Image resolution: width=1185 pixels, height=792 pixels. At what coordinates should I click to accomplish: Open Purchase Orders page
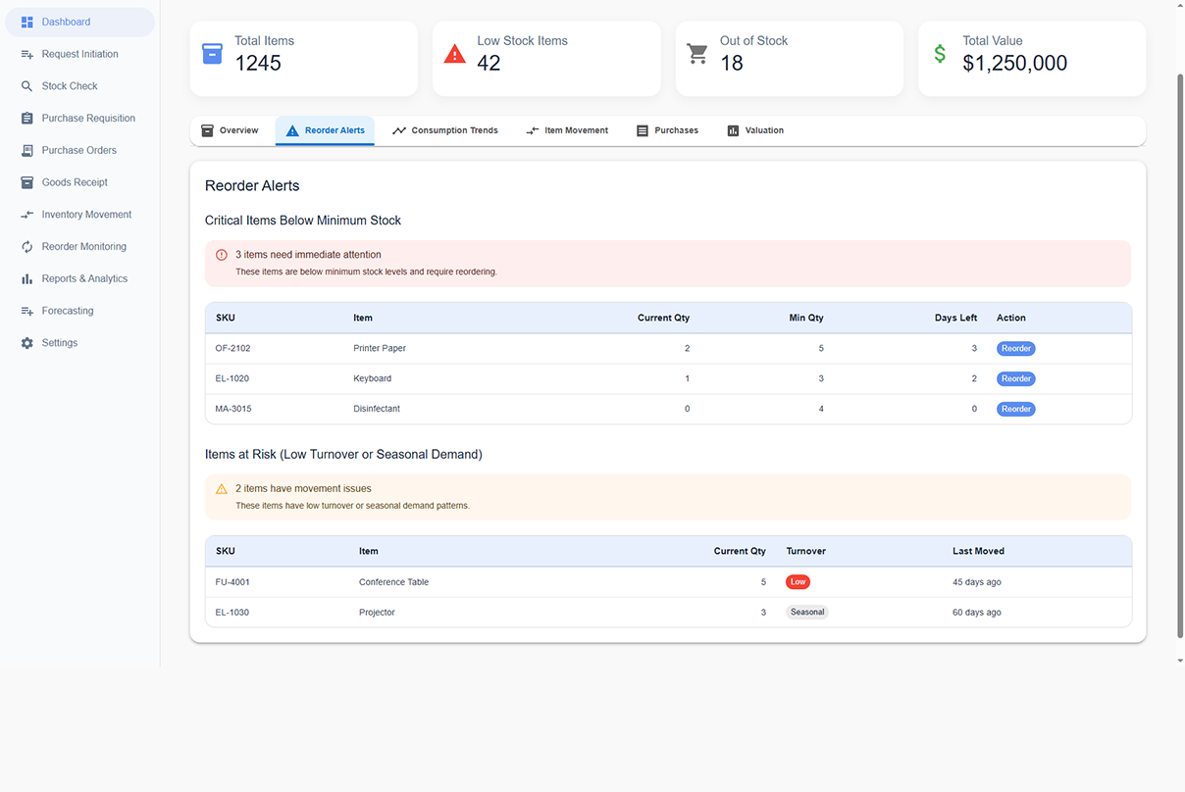(x=80, y=151)
